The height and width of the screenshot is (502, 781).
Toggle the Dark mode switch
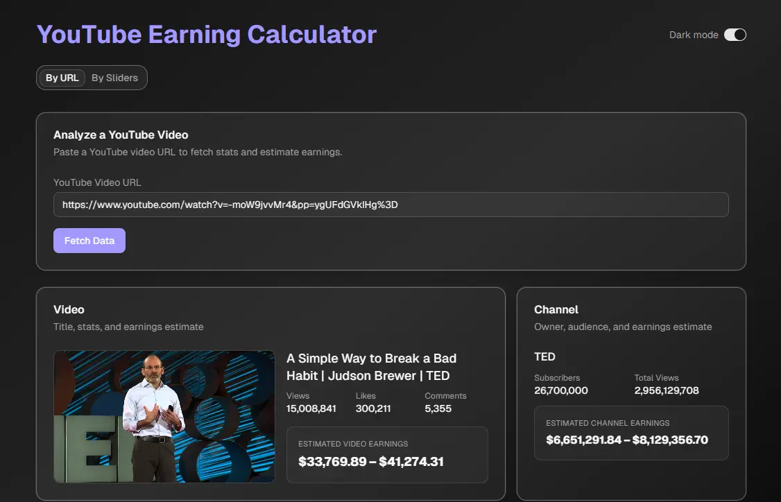[x=735, y=35]
